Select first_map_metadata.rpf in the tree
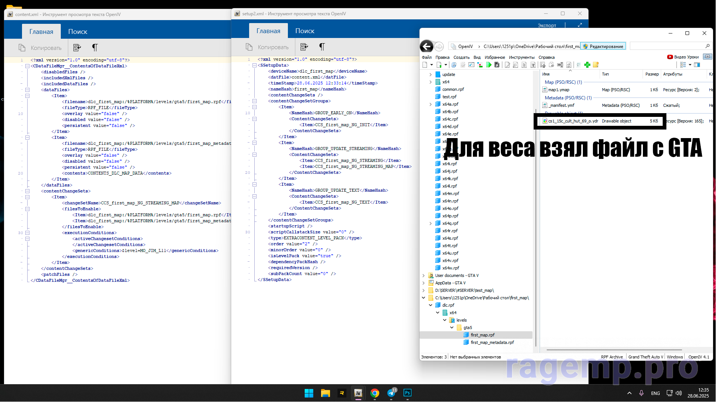 point(492,342)
